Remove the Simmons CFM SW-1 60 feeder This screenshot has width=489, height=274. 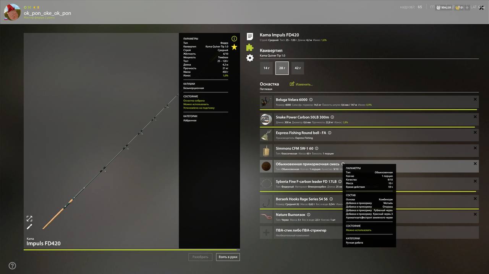[x=475, y=148]
